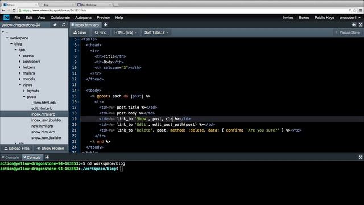This screenshot has height=205, width=364.
Task: Open the Find tool
Action: click(101, 32)
